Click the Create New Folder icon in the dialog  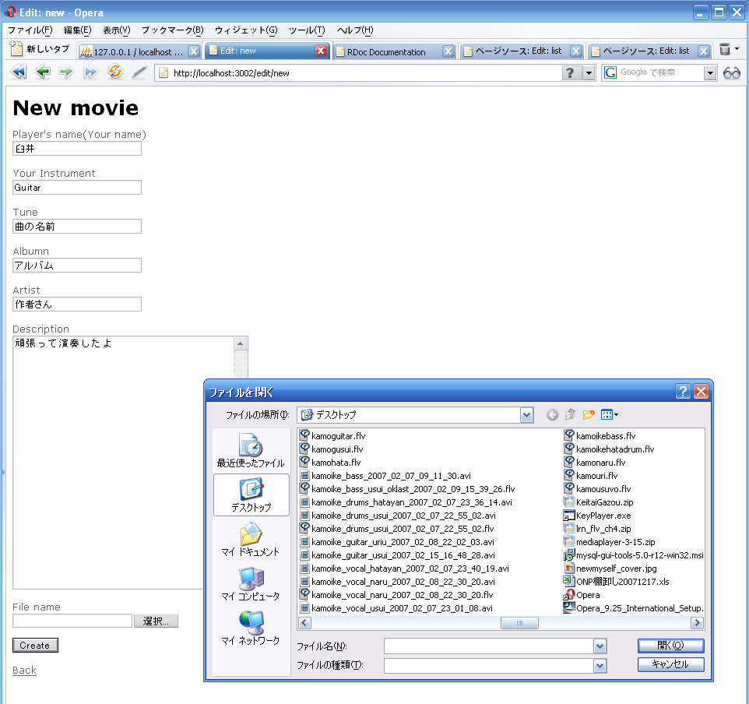[x=589, y=415]
